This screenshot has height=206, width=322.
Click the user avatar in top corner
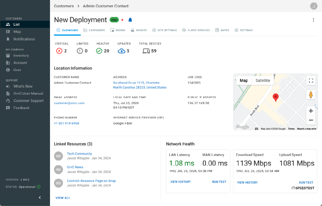pos(314,6)
